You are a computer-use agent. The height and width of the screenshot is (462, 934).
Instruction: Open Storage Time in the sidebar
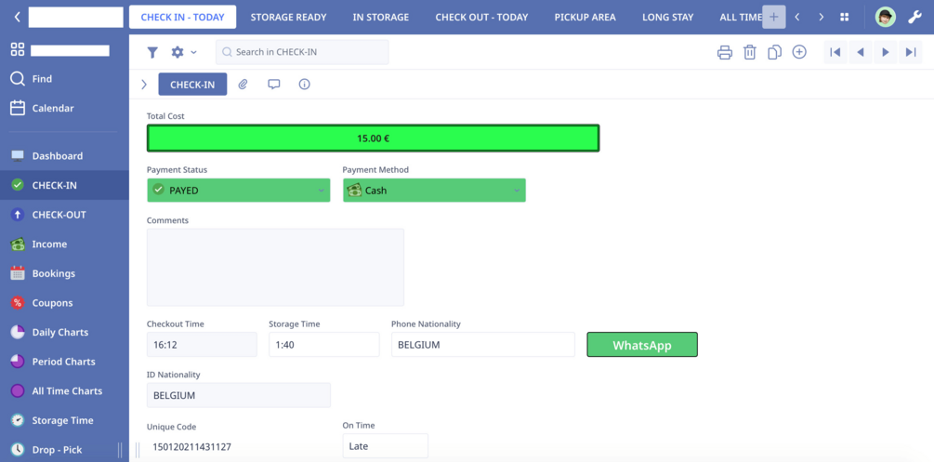point(64,420)
